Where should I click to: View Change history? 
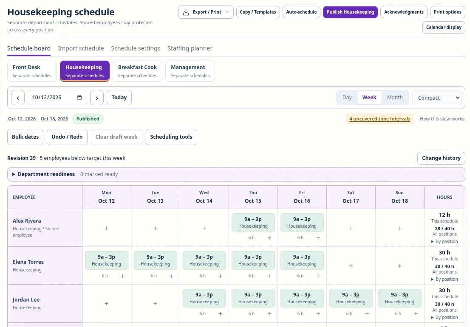click(441, 158)
